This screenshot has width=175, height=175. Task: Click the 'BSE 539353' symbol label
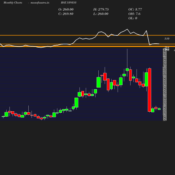(x=69, y=2)
